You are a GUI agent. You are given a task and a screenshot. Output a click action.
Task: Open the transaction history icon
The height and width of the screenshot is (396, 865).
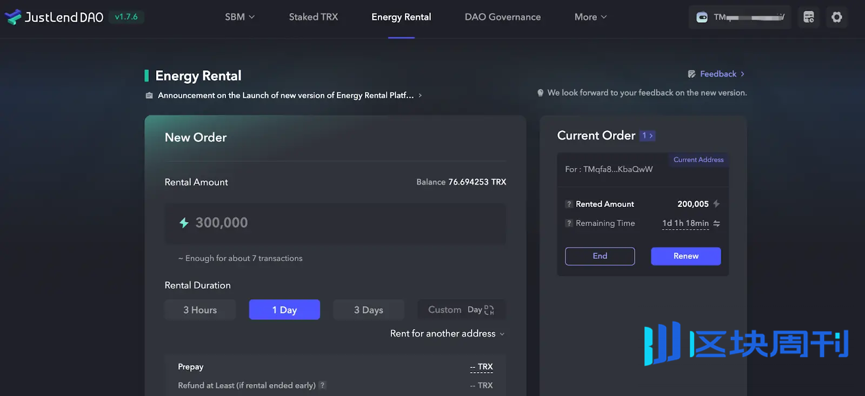(x=809, y=17)
